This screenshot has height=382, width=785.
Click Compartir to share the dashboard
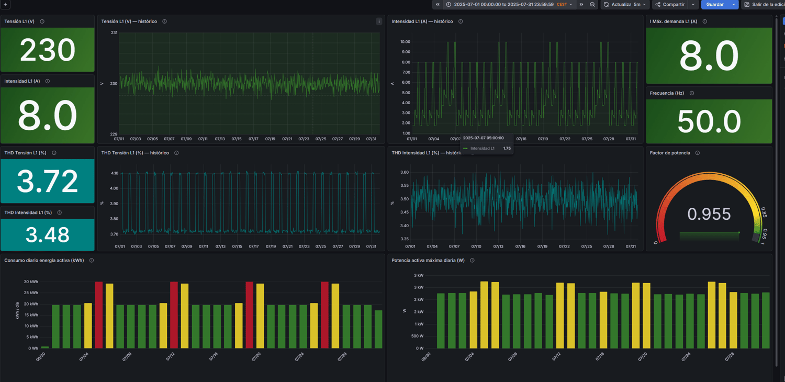[x=670, y=5]
